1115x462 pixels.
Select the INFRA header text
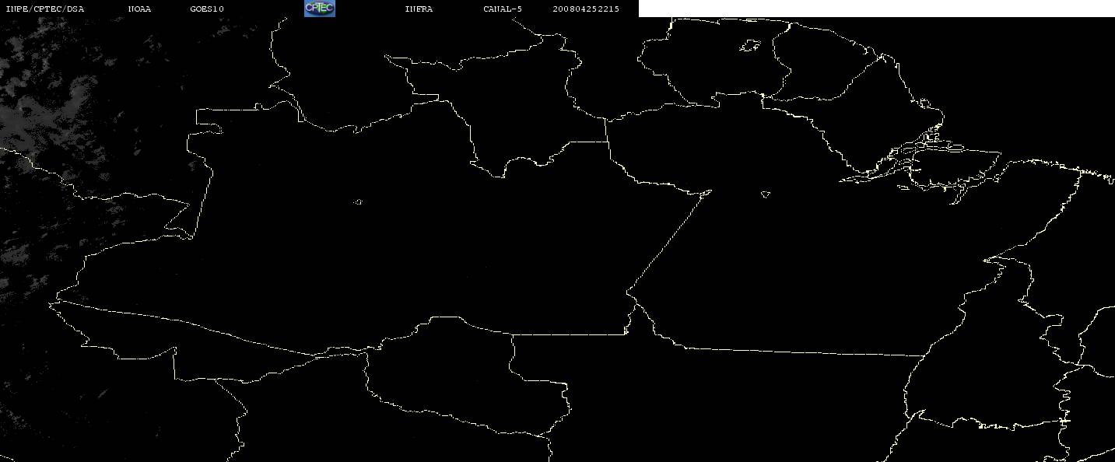[x=419, y=9]
